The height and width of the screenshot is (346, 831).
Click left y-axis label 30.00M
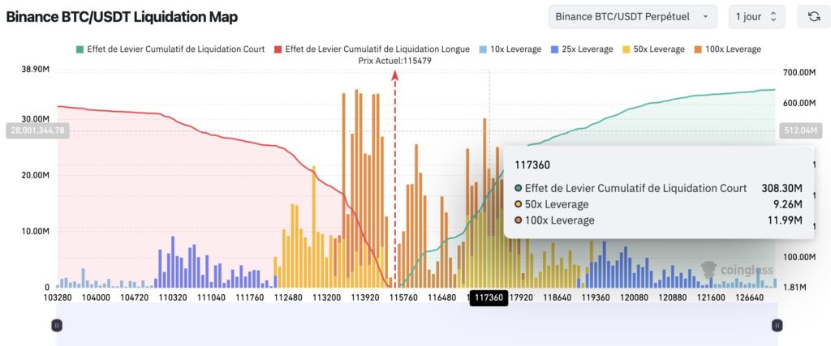[x=34, y=120]
